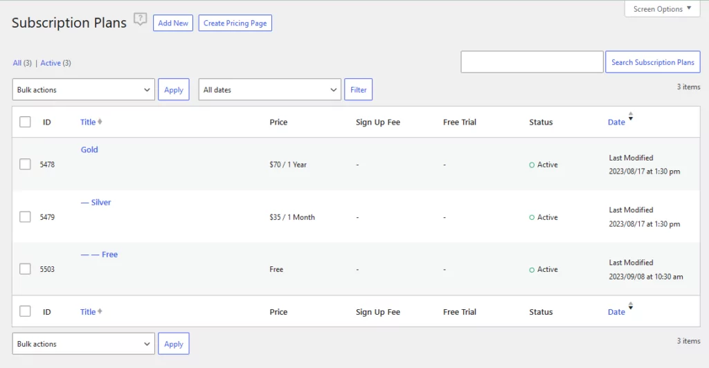The height and width of the screenshot is (368, 709).
Task: Expand the All dates filter dropdown
Action: (270, 89)
